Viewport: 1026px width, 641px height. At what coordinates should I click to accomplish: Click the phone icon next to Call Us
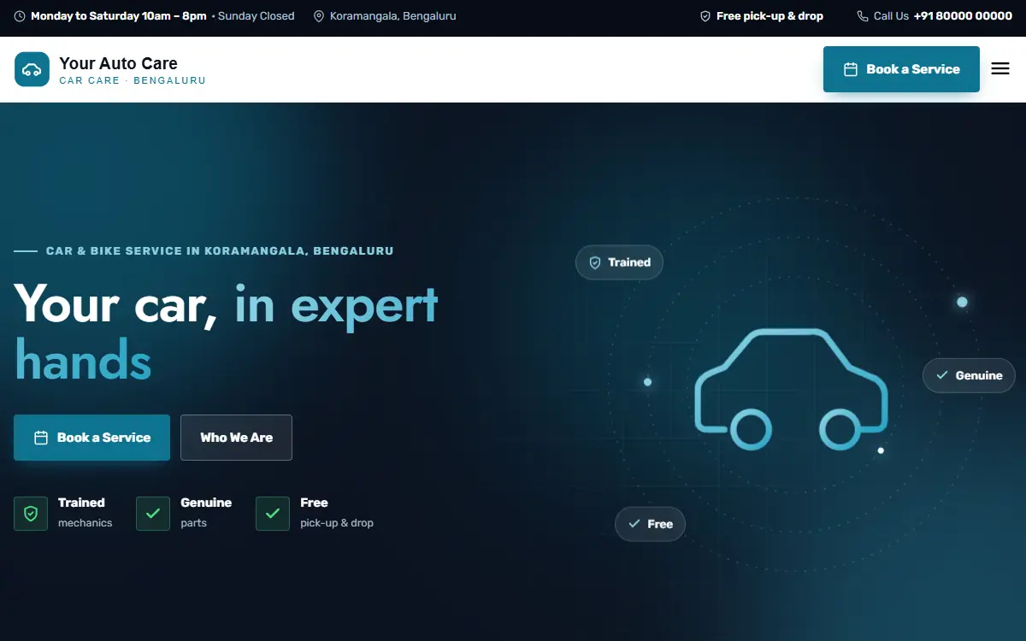point(863,16)
